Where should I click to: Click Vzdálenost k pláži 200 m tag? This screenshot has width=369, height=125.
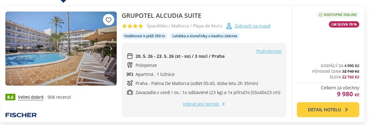(x=144, y=36)
